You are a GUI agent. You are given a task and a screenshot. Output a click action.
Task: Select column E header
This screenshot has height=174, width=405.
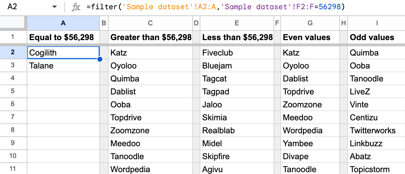[237, 23]
